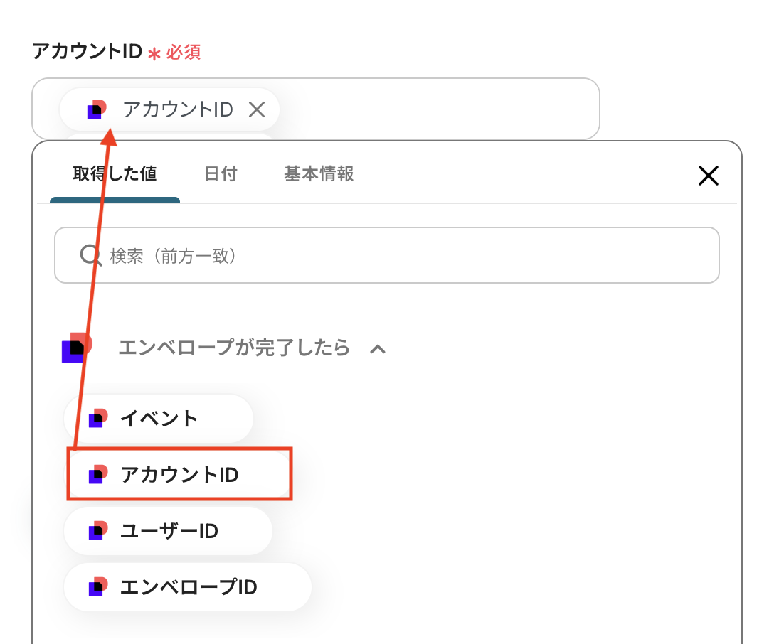Click the empty area of アカウントID input
784x644 pixels.
[x=441, y=109]
